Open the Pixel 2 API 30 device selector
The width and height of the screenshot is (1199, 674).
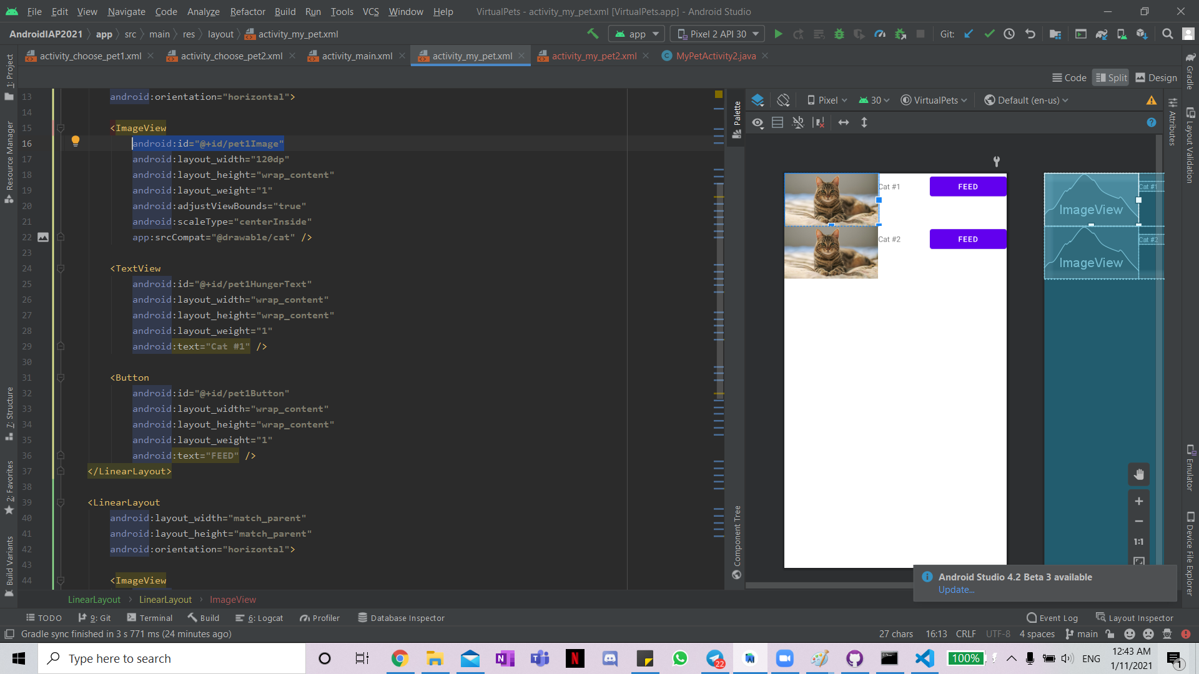tap(717, 34)
